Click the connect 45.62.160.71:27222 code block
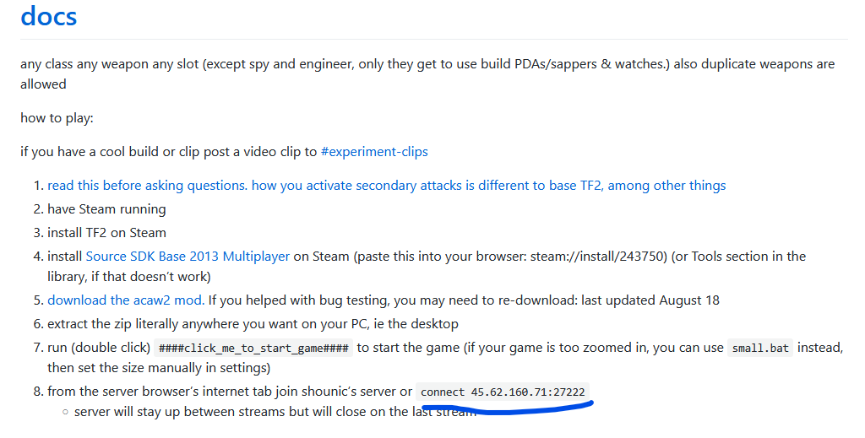The height and width of the screenshot is (438, 865). 503,392
